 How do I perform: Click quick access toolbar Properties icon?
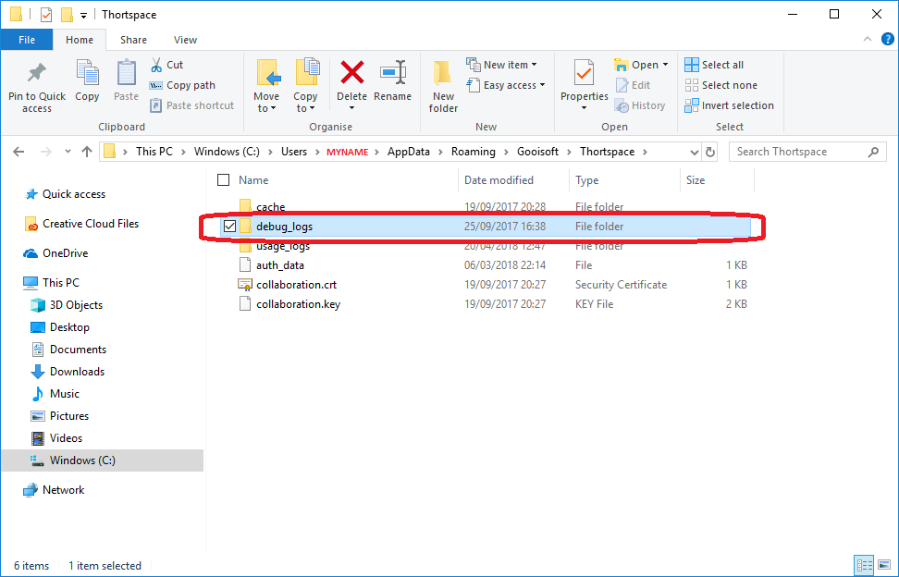coord(46,15)
